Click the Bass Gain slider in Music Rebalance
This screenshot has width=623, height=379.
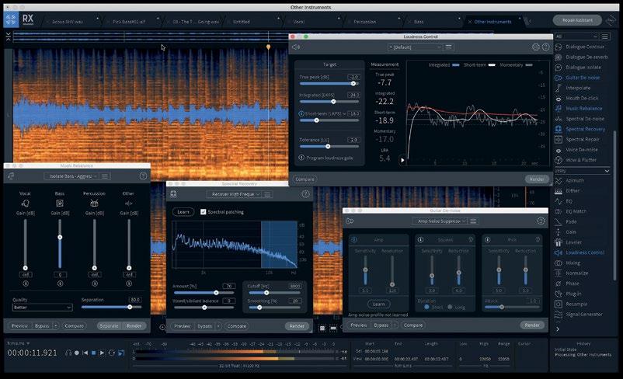pyautogui.click(x=60, y=244)
